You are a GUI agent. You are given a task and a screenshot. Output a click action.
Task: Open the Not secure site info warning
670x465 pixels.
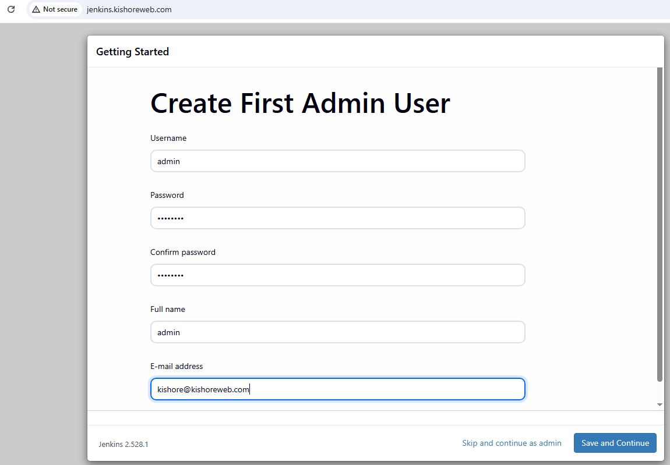[x=55, y=9]
